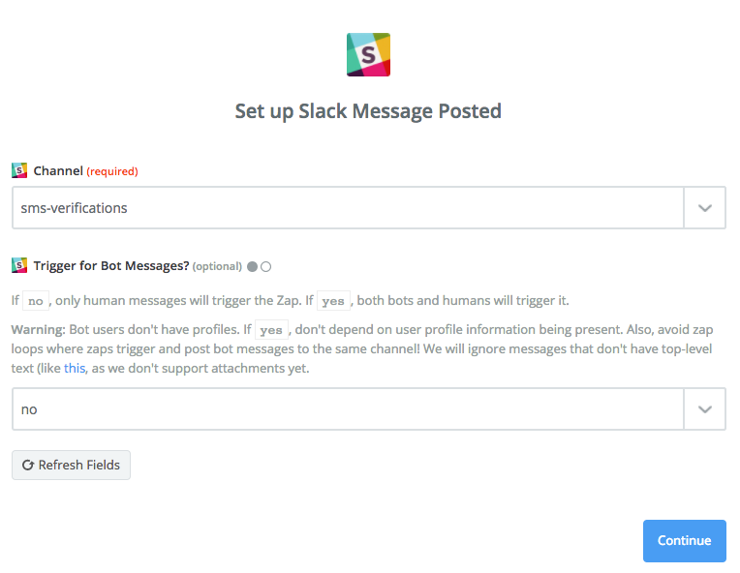Click the gray '(optional)' label text
Image resolution: width=740 pixels, height=573 pixels.
click(x=217, y=266)
